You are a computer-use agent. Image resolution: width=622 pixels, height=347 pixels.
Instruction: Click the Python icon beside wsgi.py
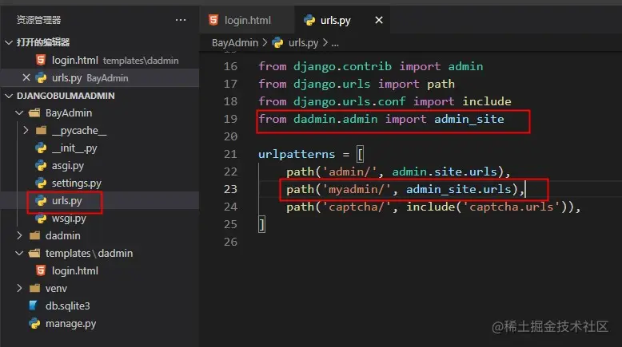coord(41,218)
